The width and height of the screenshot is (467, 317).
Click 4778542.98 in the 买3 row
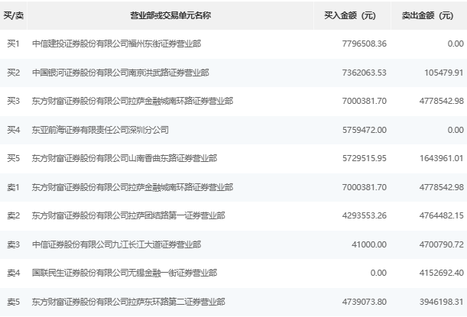[442, 101]
